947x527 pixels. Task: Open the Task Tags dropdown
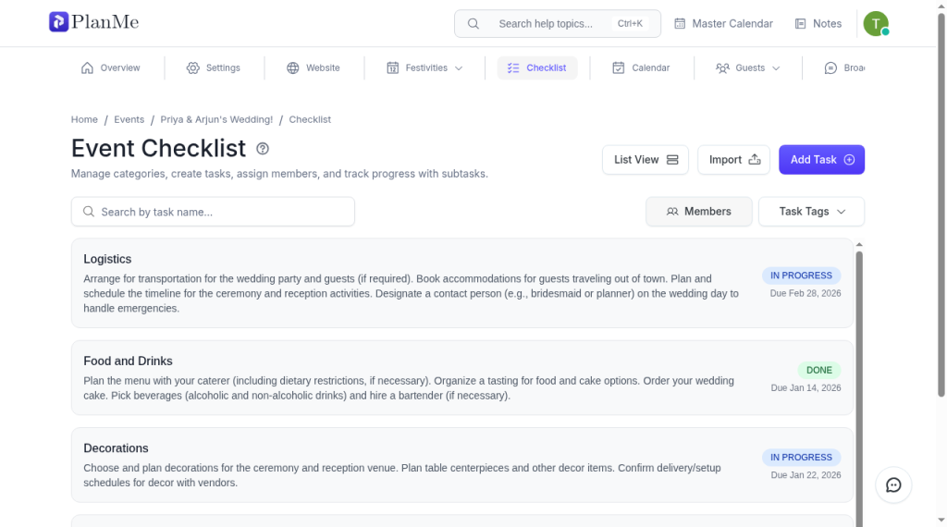click(x=811, y=212)
